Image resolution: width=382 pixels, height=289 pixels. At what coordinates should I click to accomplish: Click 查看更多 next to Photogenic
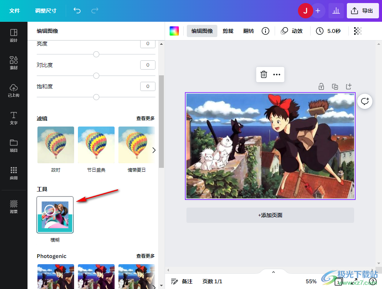coord(146,256)
